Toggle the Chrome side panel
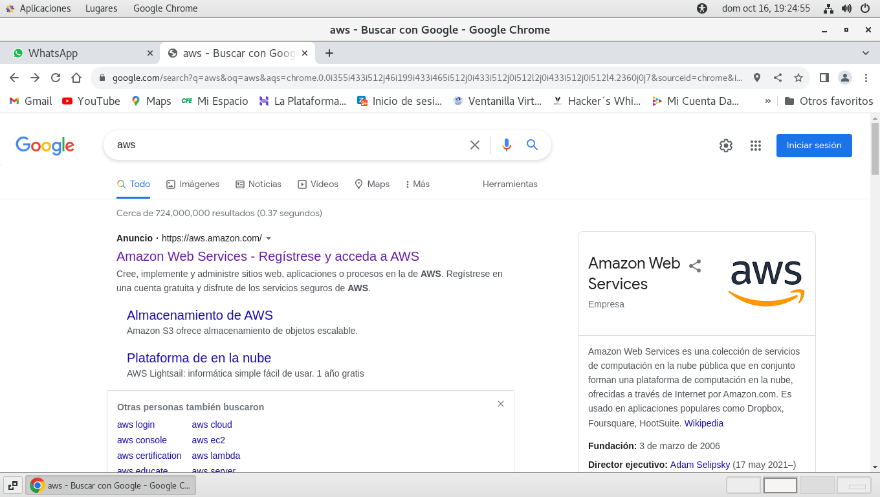Screen dimensions: 880x497 (x=824, y=78)
